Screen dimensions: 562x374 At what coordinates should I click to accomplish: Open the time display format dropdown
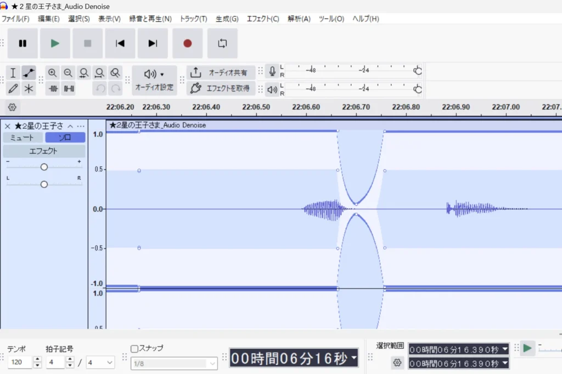tap(353, 358)
